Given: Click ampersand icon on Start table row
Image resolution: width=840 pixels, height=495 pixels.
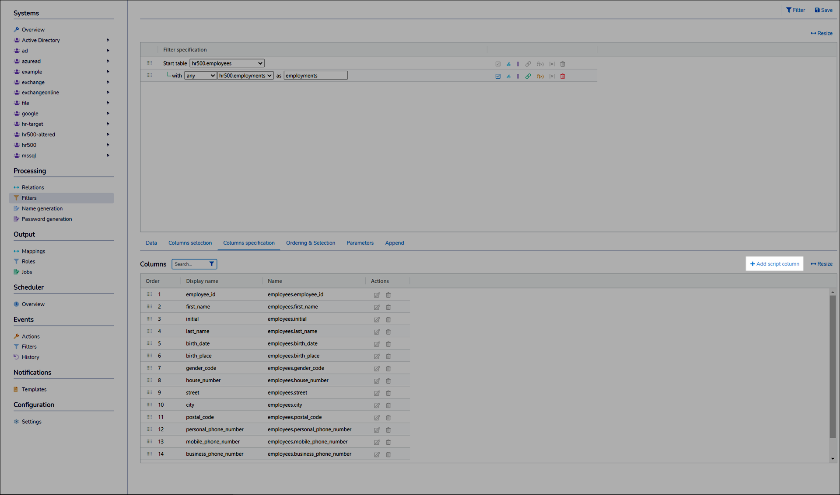Looking at the screenshot, I should click(508, 64).
